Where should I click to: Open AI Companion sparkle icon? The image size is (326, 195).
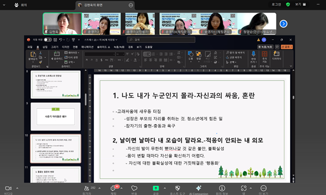198,188
